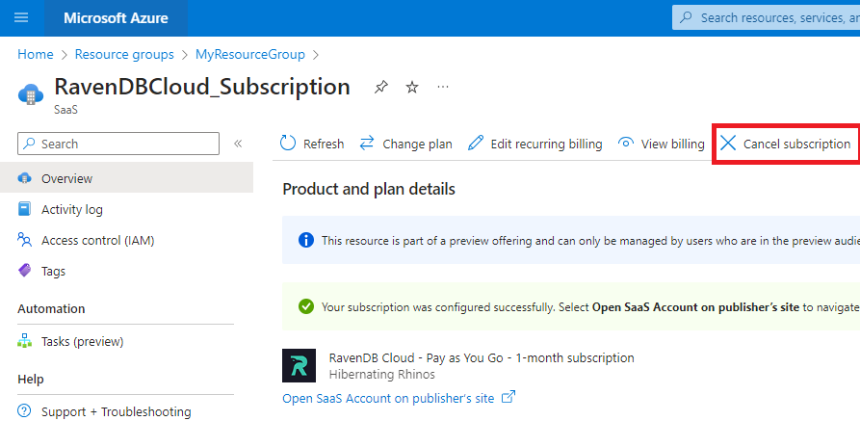Image resolution: width=860 pixels, height=421 pixels.
Task: Go to Home breadcrumb
Action: tap(36, 54)
